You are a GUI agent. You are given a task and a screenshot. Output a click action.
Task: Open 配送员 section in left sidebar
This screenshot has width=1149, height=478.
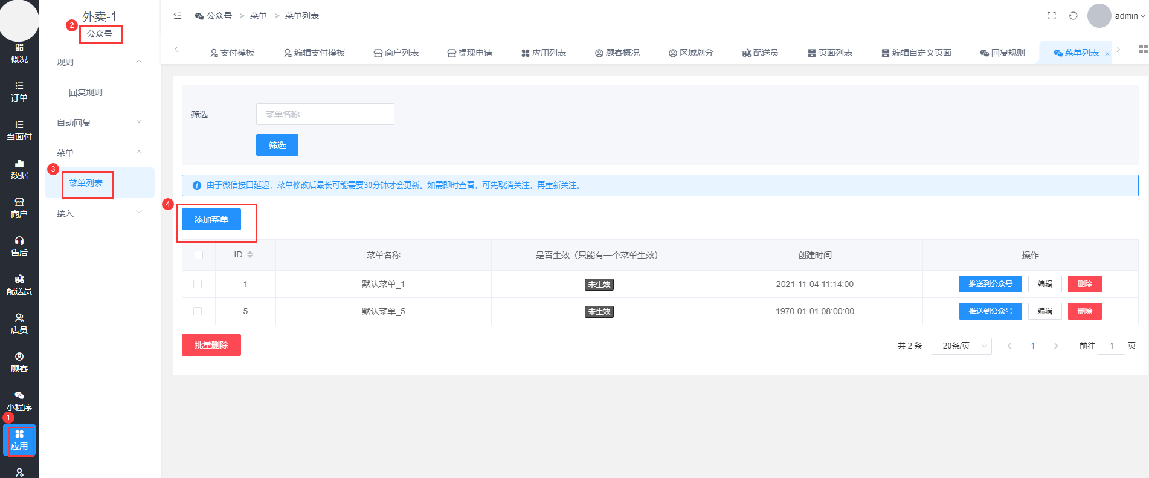[x=19, y=285]
